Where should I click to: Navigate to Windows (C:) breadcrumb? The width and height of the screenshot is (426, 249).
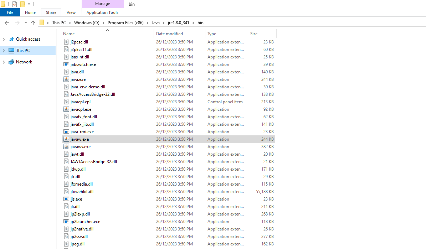87,23
